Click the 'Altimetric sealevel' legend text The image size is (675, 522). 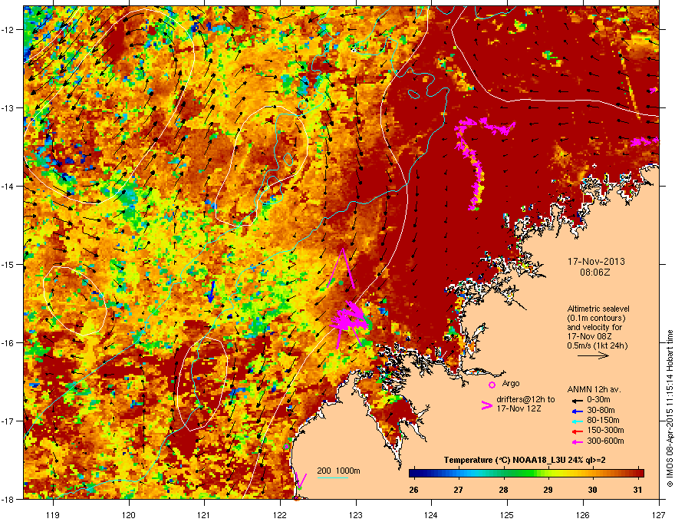598,309
